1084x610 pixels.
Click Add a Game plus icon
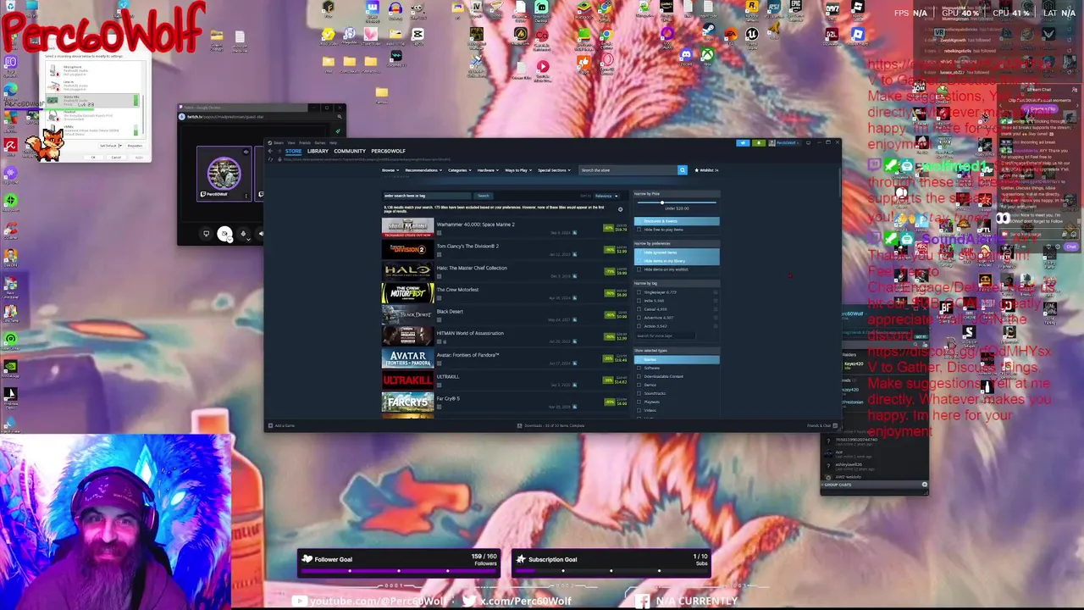[270, 425]
